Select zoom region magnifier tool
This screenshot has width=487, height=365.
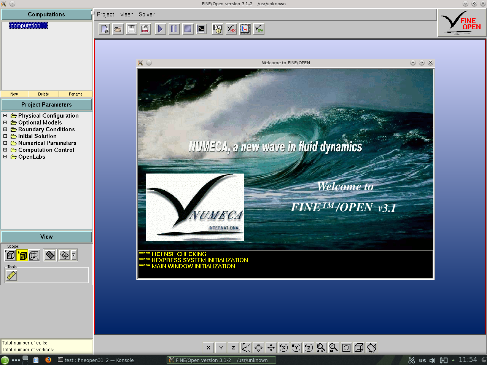(x=334, y=347)
